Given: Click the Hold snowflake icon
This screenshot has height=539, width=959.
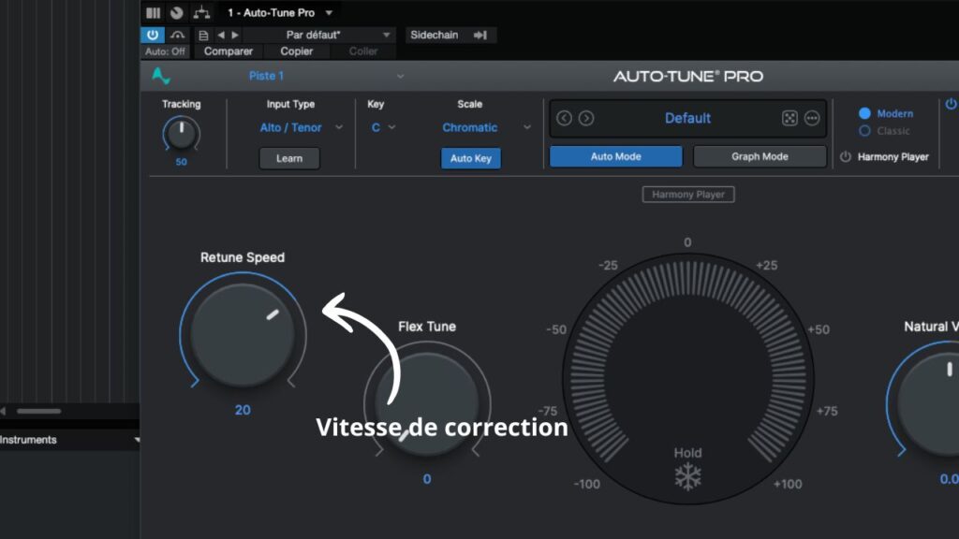Looking at the screenshot, I should click(x=688, y=476).
